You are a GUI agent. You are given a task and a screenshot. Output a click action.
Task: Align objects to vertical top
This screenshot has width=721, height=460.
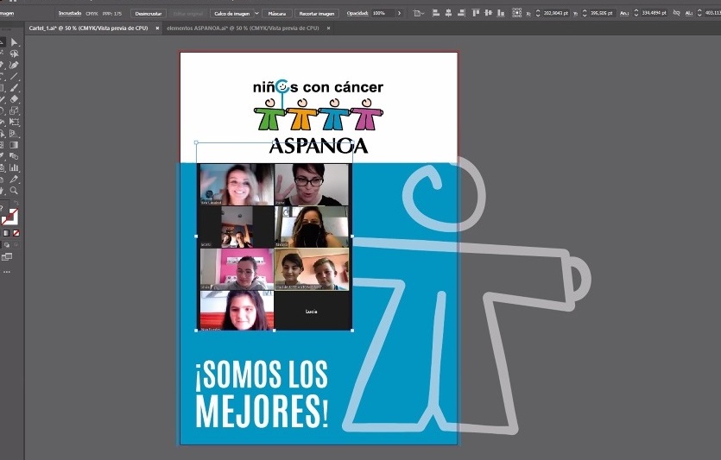(x=476, y=13)
